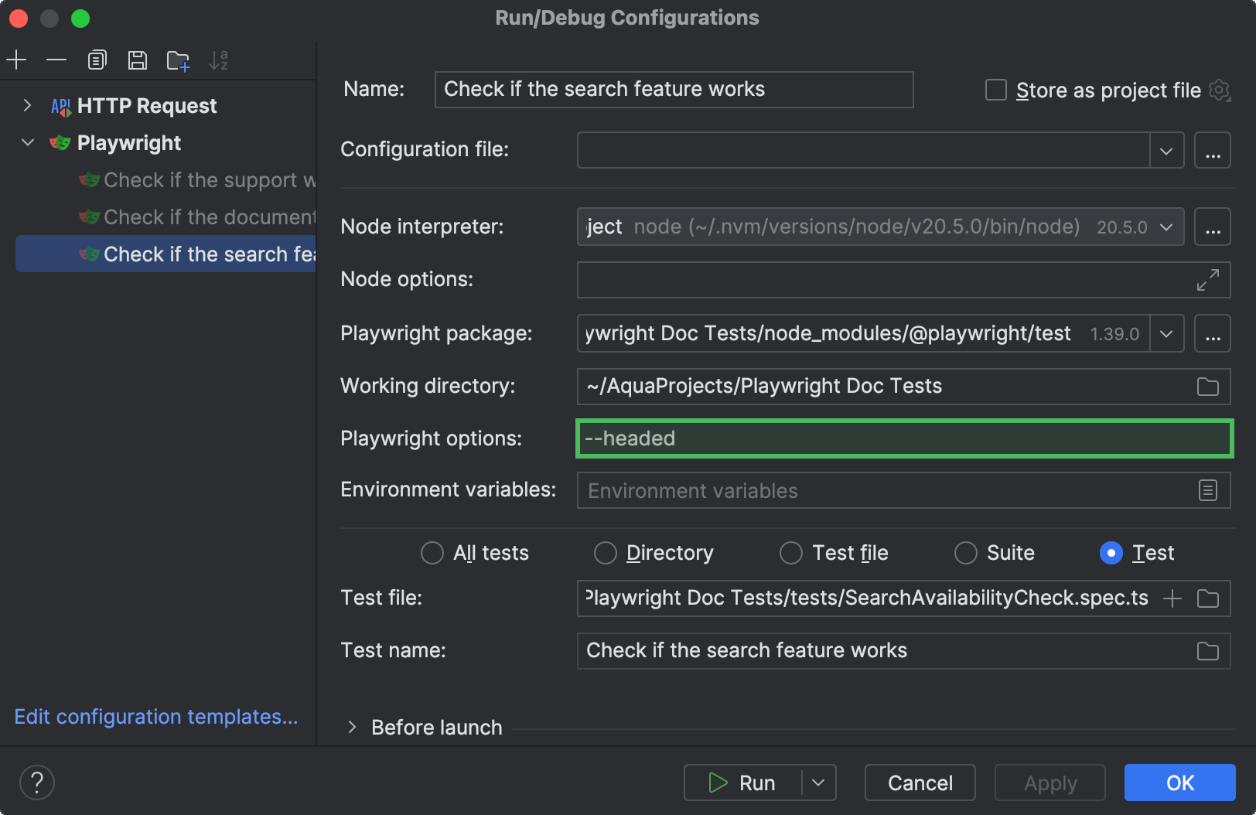Image resolution: width=1256 pixels, height=815 pixels.
Task: Open the Playwright package version dropdown
Action: tap(1166, 333)
